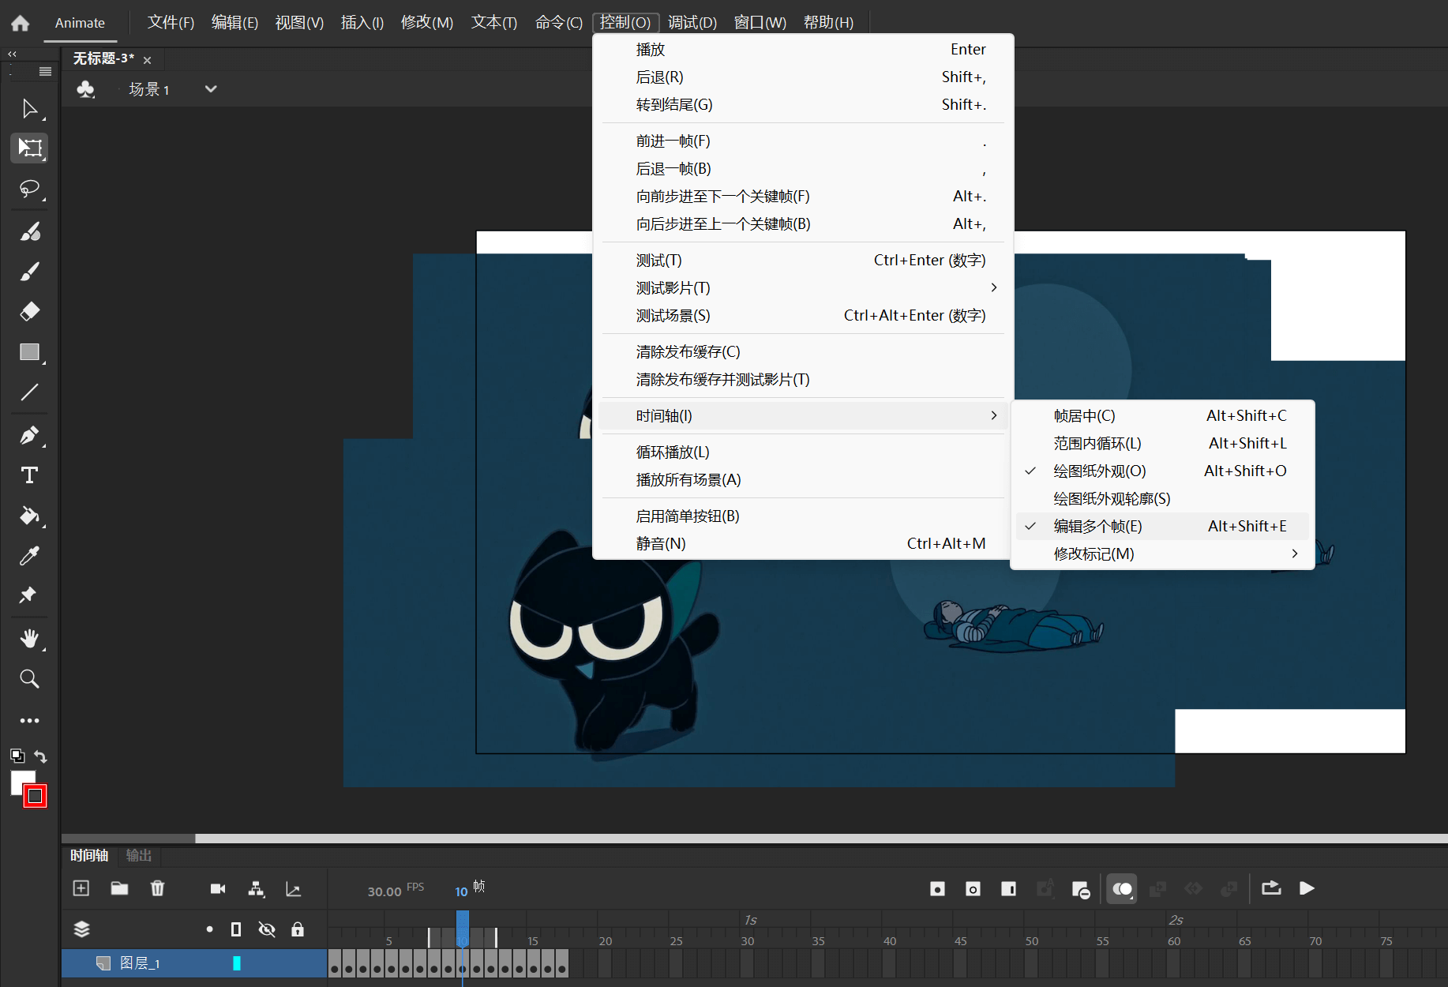Click the fill color white swatch
The height and width of the screenshot is (987, 1448).
point(19,779)
